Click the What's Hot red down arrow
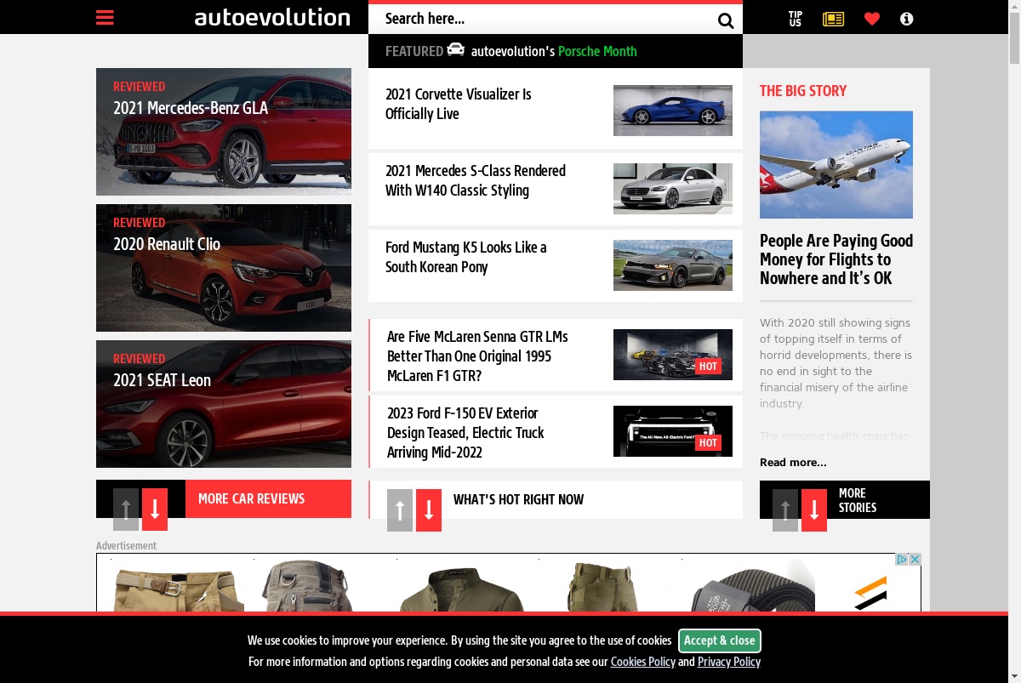 429,509
